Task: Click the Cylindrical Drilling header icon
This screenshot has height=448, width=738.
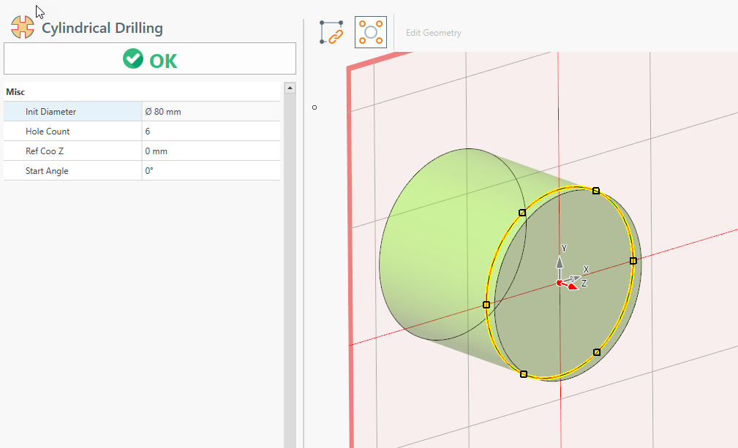Action: pos(23,28)
